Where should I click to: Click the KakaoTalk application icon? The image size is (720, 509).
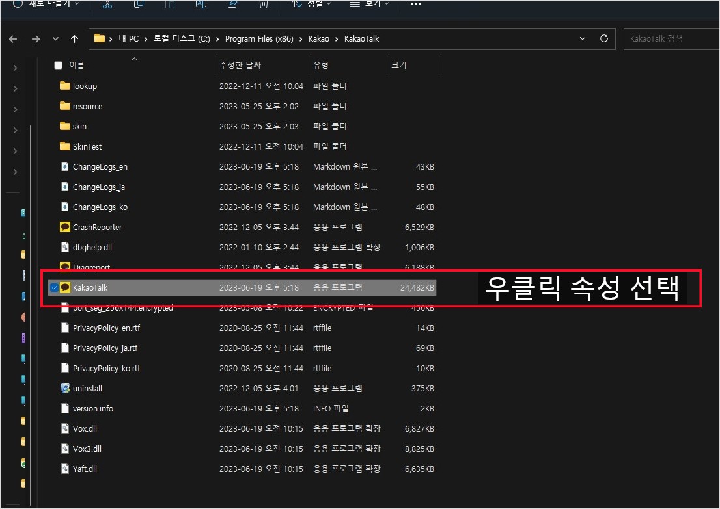[x=64, y=287]
